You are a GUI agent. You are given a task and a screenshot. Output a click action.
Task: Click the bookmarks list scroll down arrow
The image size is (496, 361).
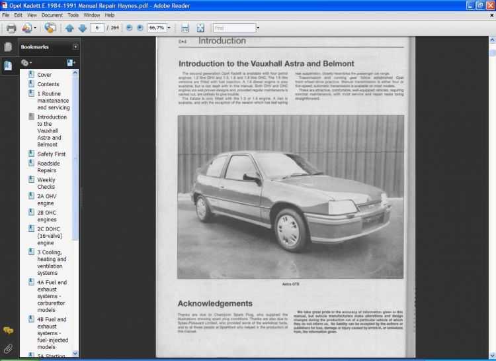tap(75, 354)
